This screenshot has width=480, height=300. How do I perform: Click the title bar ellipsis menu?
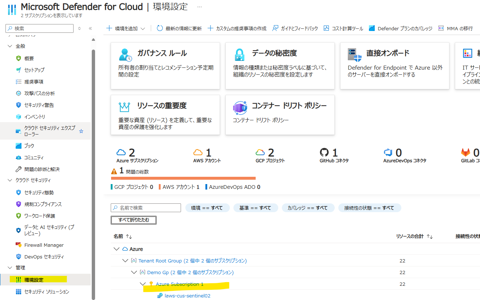tap(199, 7)
